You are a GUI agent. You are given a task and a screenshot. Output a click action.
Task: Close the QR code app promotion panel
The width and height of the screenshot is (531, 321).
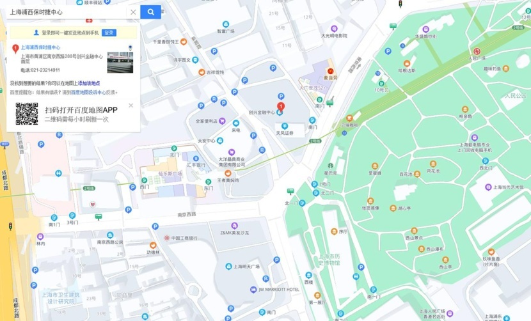pos(131,106)
